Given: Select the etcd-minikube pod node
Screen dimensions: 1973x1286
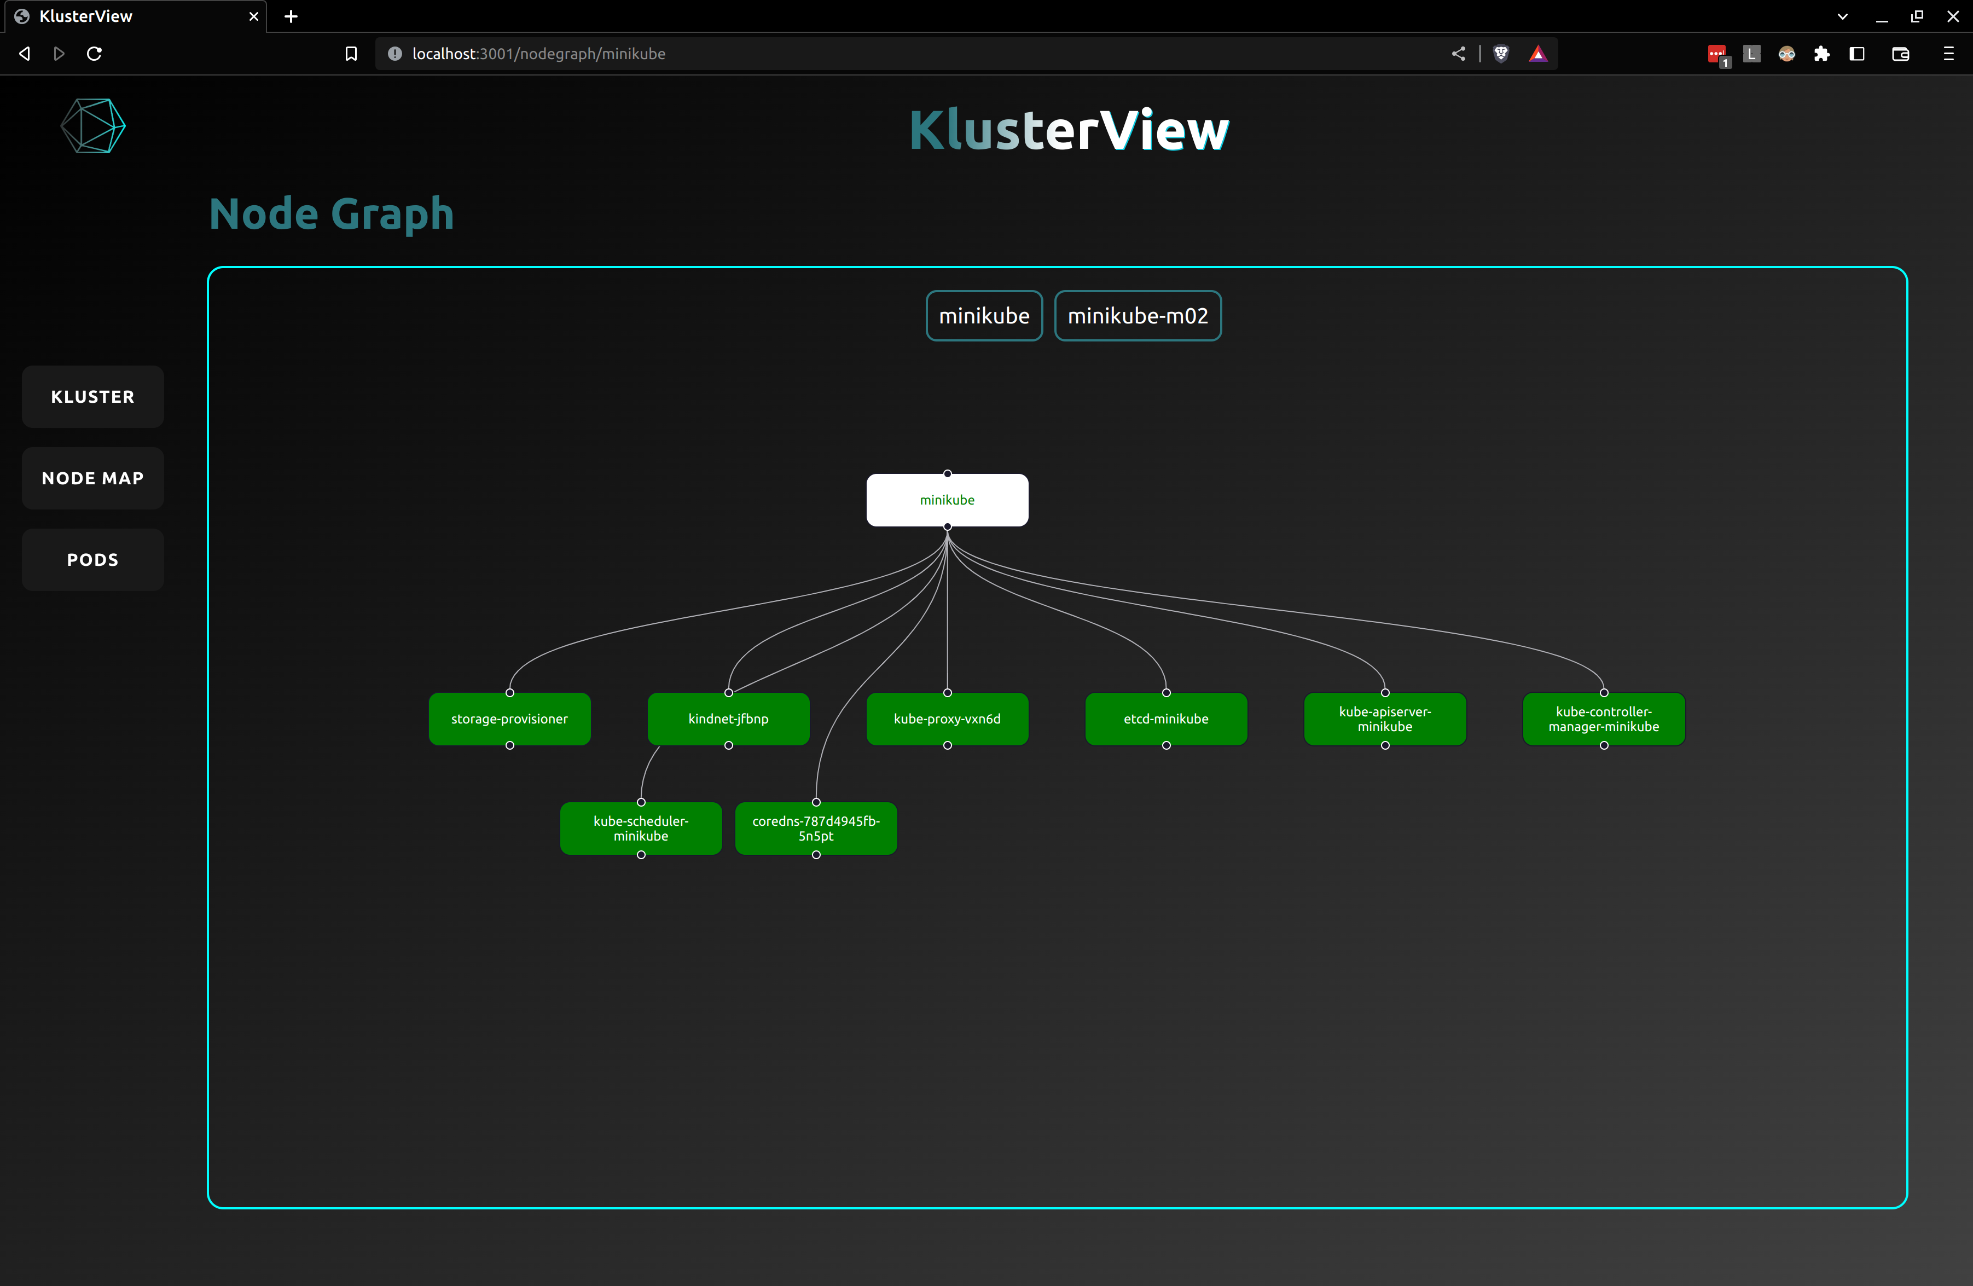Looking at the screenshot, I should coord(1167,719).
